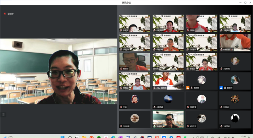This screenshot has height=138, width=253.
Task: Click the red recording indicator dot
Action: click(5, 14)
